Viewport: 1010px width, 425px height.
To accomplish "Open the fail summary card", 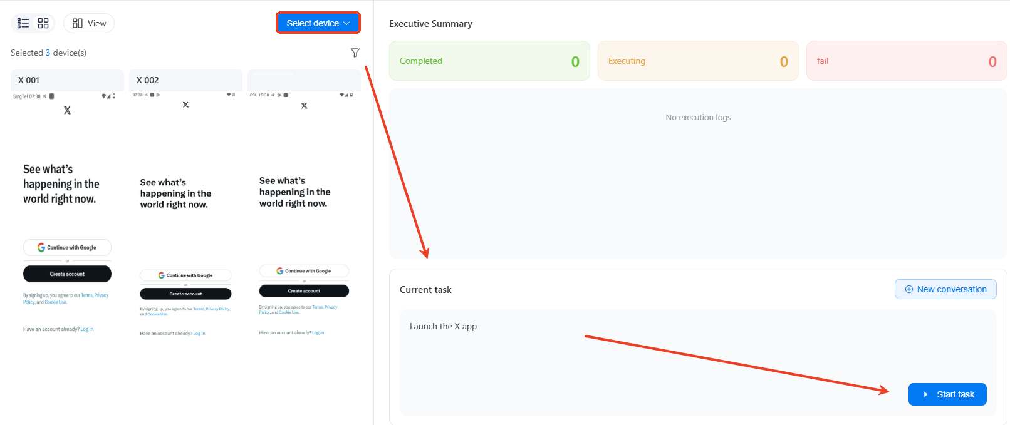I will point(906,61).
